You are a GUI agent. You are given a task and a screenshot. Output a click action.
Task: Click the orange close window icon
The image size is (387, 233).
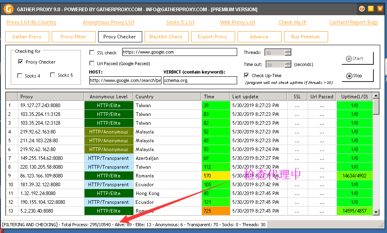coord(380,9)
